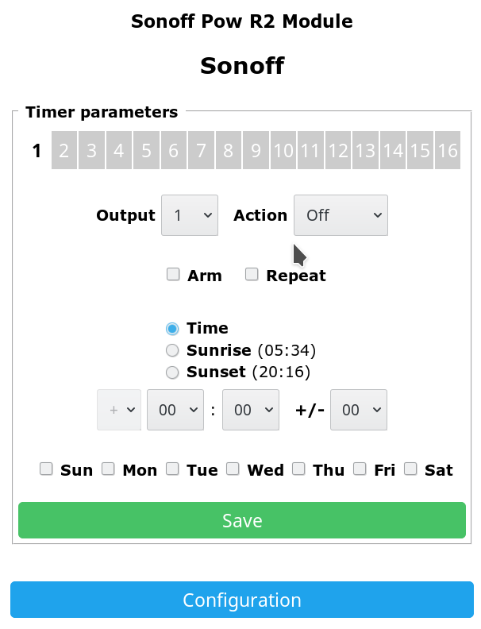Screen dimensions: 481x629
Task: Expand the Action dropdown
Action: [341, 215]
